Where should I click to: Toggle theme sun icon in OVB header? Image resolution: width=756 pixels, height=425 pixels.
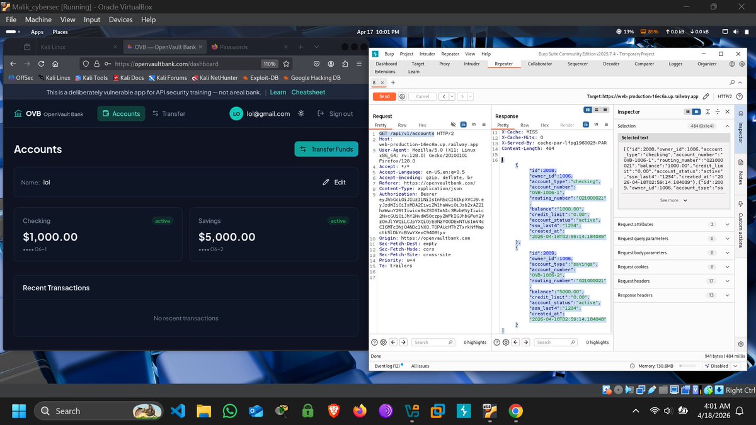tap(301, 113)
